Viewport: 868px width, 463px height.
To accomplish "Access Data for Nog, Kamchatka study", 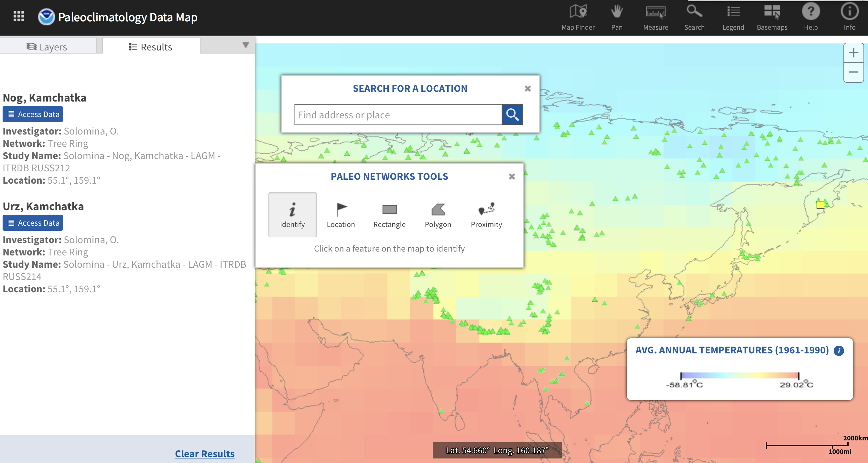I will click(33, 114).
